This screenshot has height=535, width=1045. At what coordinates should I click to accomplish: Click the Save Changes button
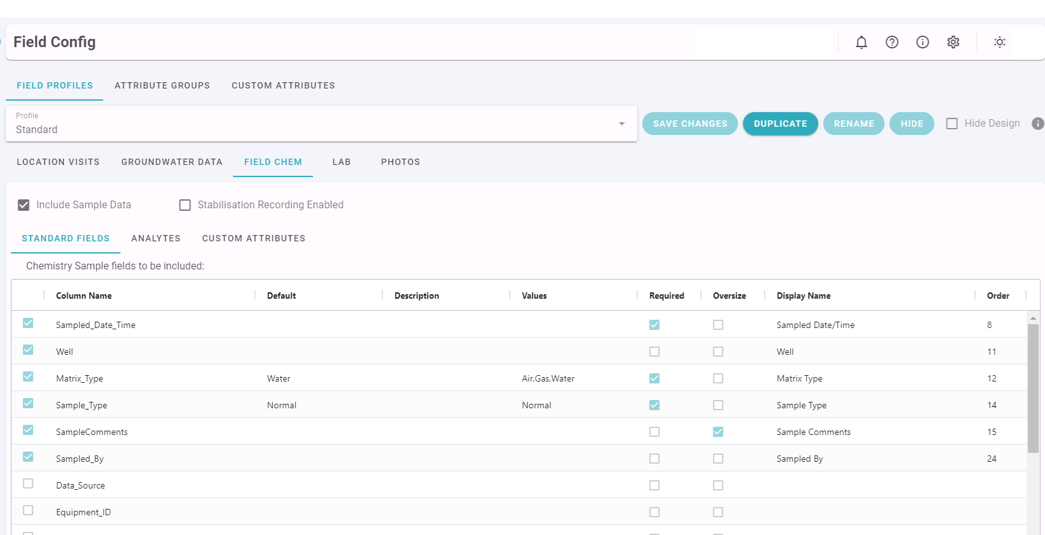coord(690,124)
